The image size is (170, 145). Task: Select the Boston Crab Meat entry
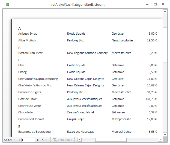(x=30, y=53)
